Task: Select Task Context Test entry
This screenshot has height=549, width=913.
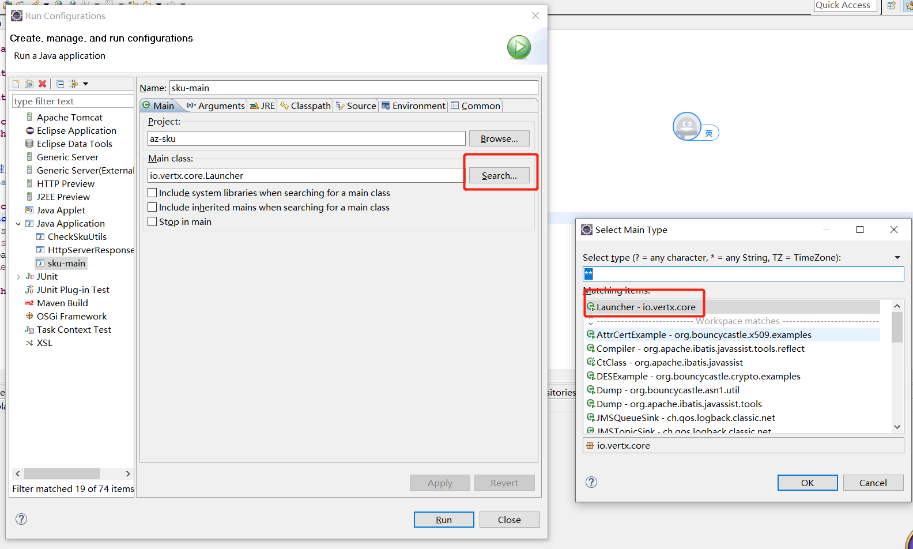Action: click(x=74, y=329)
